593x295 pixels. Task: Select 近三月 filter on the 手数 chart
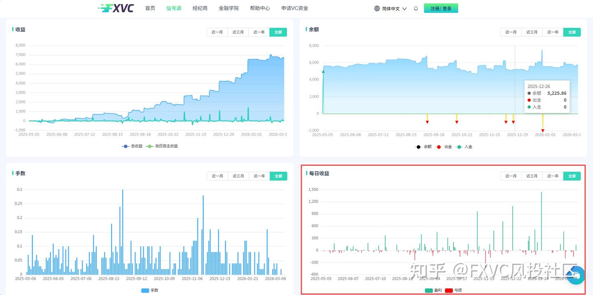238,176
